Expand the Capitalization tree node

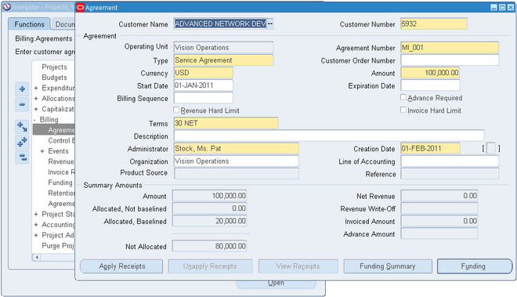(x=36, y=109)
